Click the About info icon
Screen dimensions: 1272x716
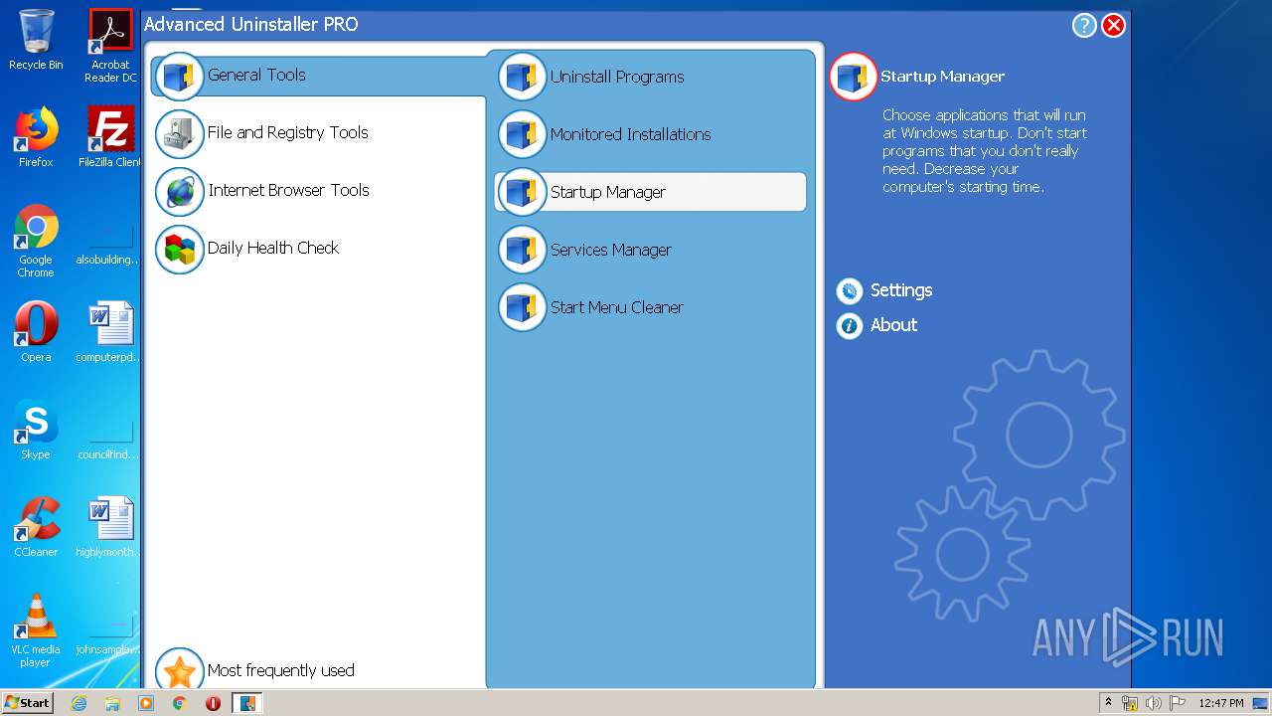point(850,325)
